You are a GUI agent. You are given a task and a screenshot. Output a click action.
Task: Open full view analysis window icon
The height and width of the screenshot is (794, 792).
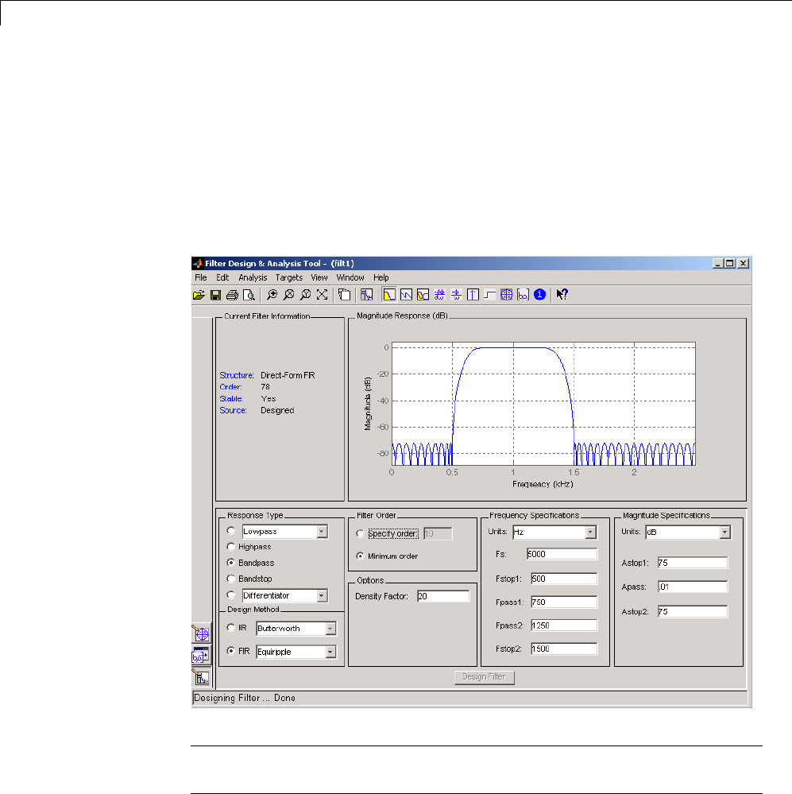coord(345,295)
